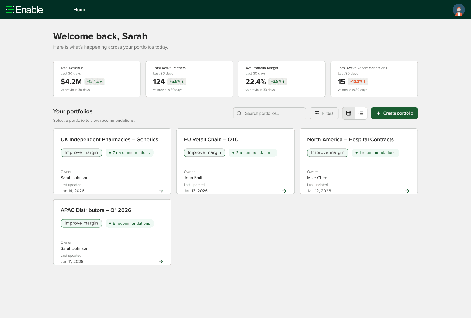Screen dimensions: 471x318
Task: Open the user avatar profile menu
Action: pos(459,10)
